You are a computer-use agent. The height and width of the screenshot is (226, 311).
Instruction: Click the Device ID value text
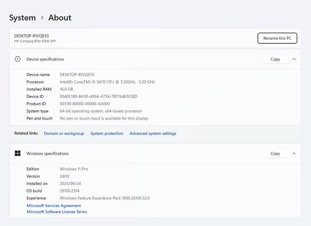(x=98, y=96)
